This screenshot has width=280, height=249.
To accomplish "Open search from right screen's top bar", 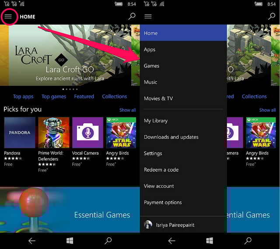I will click(x=272, y=16).
